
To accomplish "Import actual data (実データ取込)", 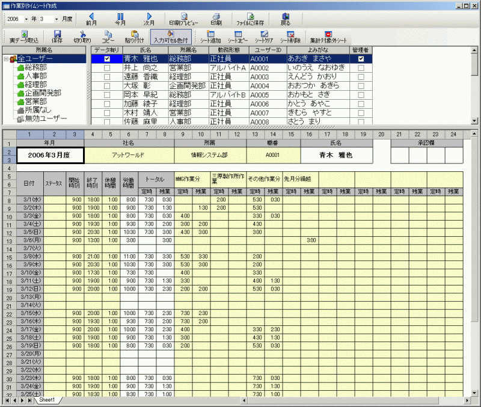I will pos(24,37).
